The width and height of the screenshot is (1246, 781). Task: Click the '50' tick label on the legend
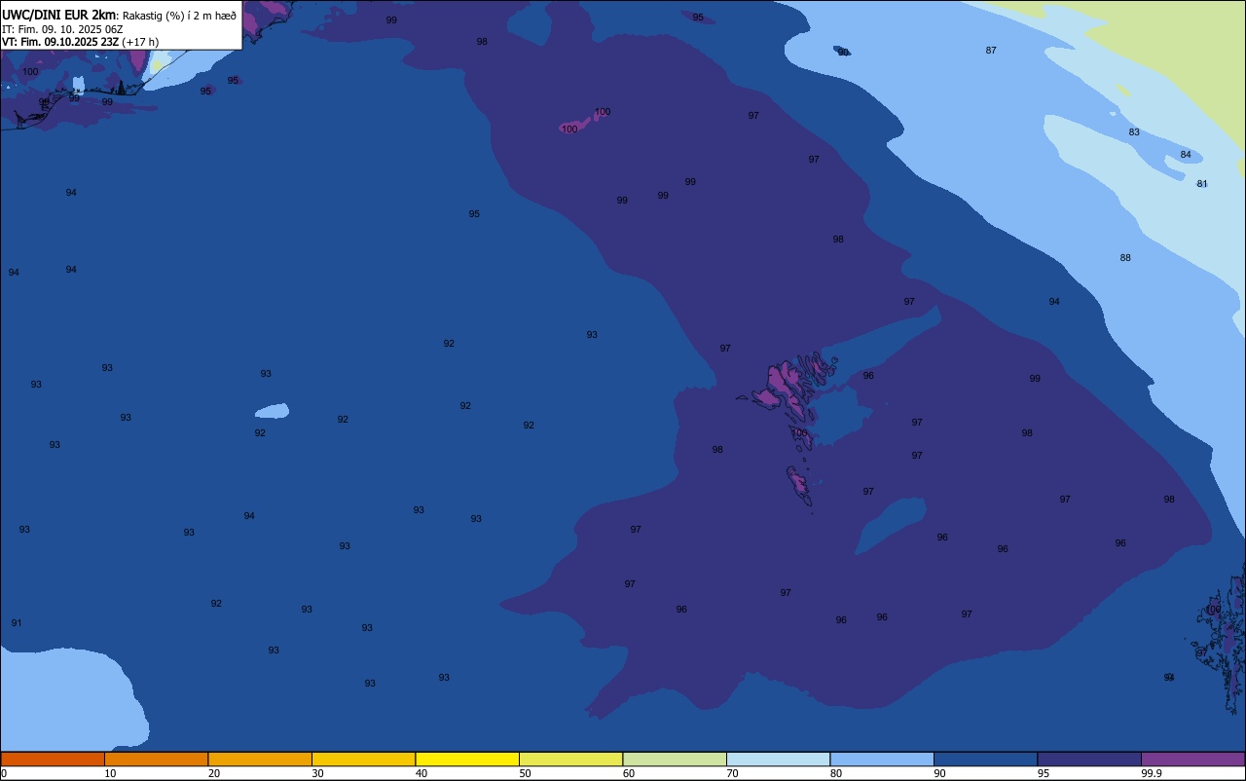[x=525, y=773]
